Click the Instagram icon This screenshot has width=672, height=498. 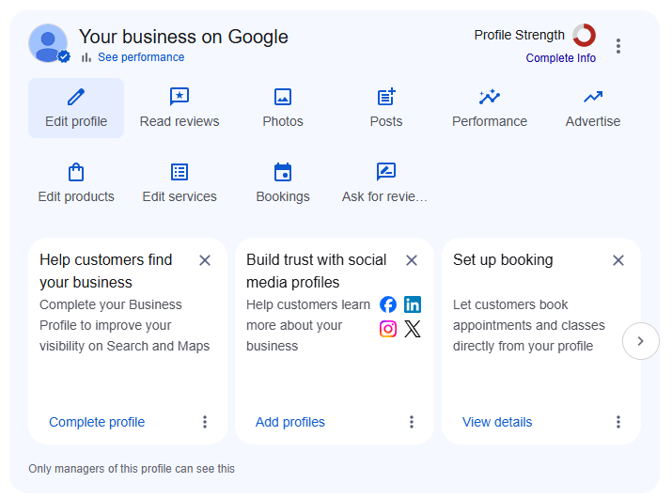[x=388, y=329]
